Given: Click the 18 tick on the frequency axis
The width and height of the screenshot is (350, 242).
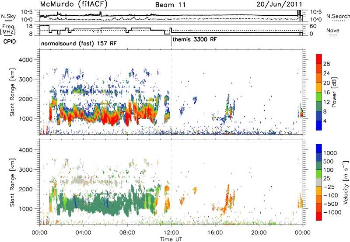Looking at the screenshot, I should [29, 26].
